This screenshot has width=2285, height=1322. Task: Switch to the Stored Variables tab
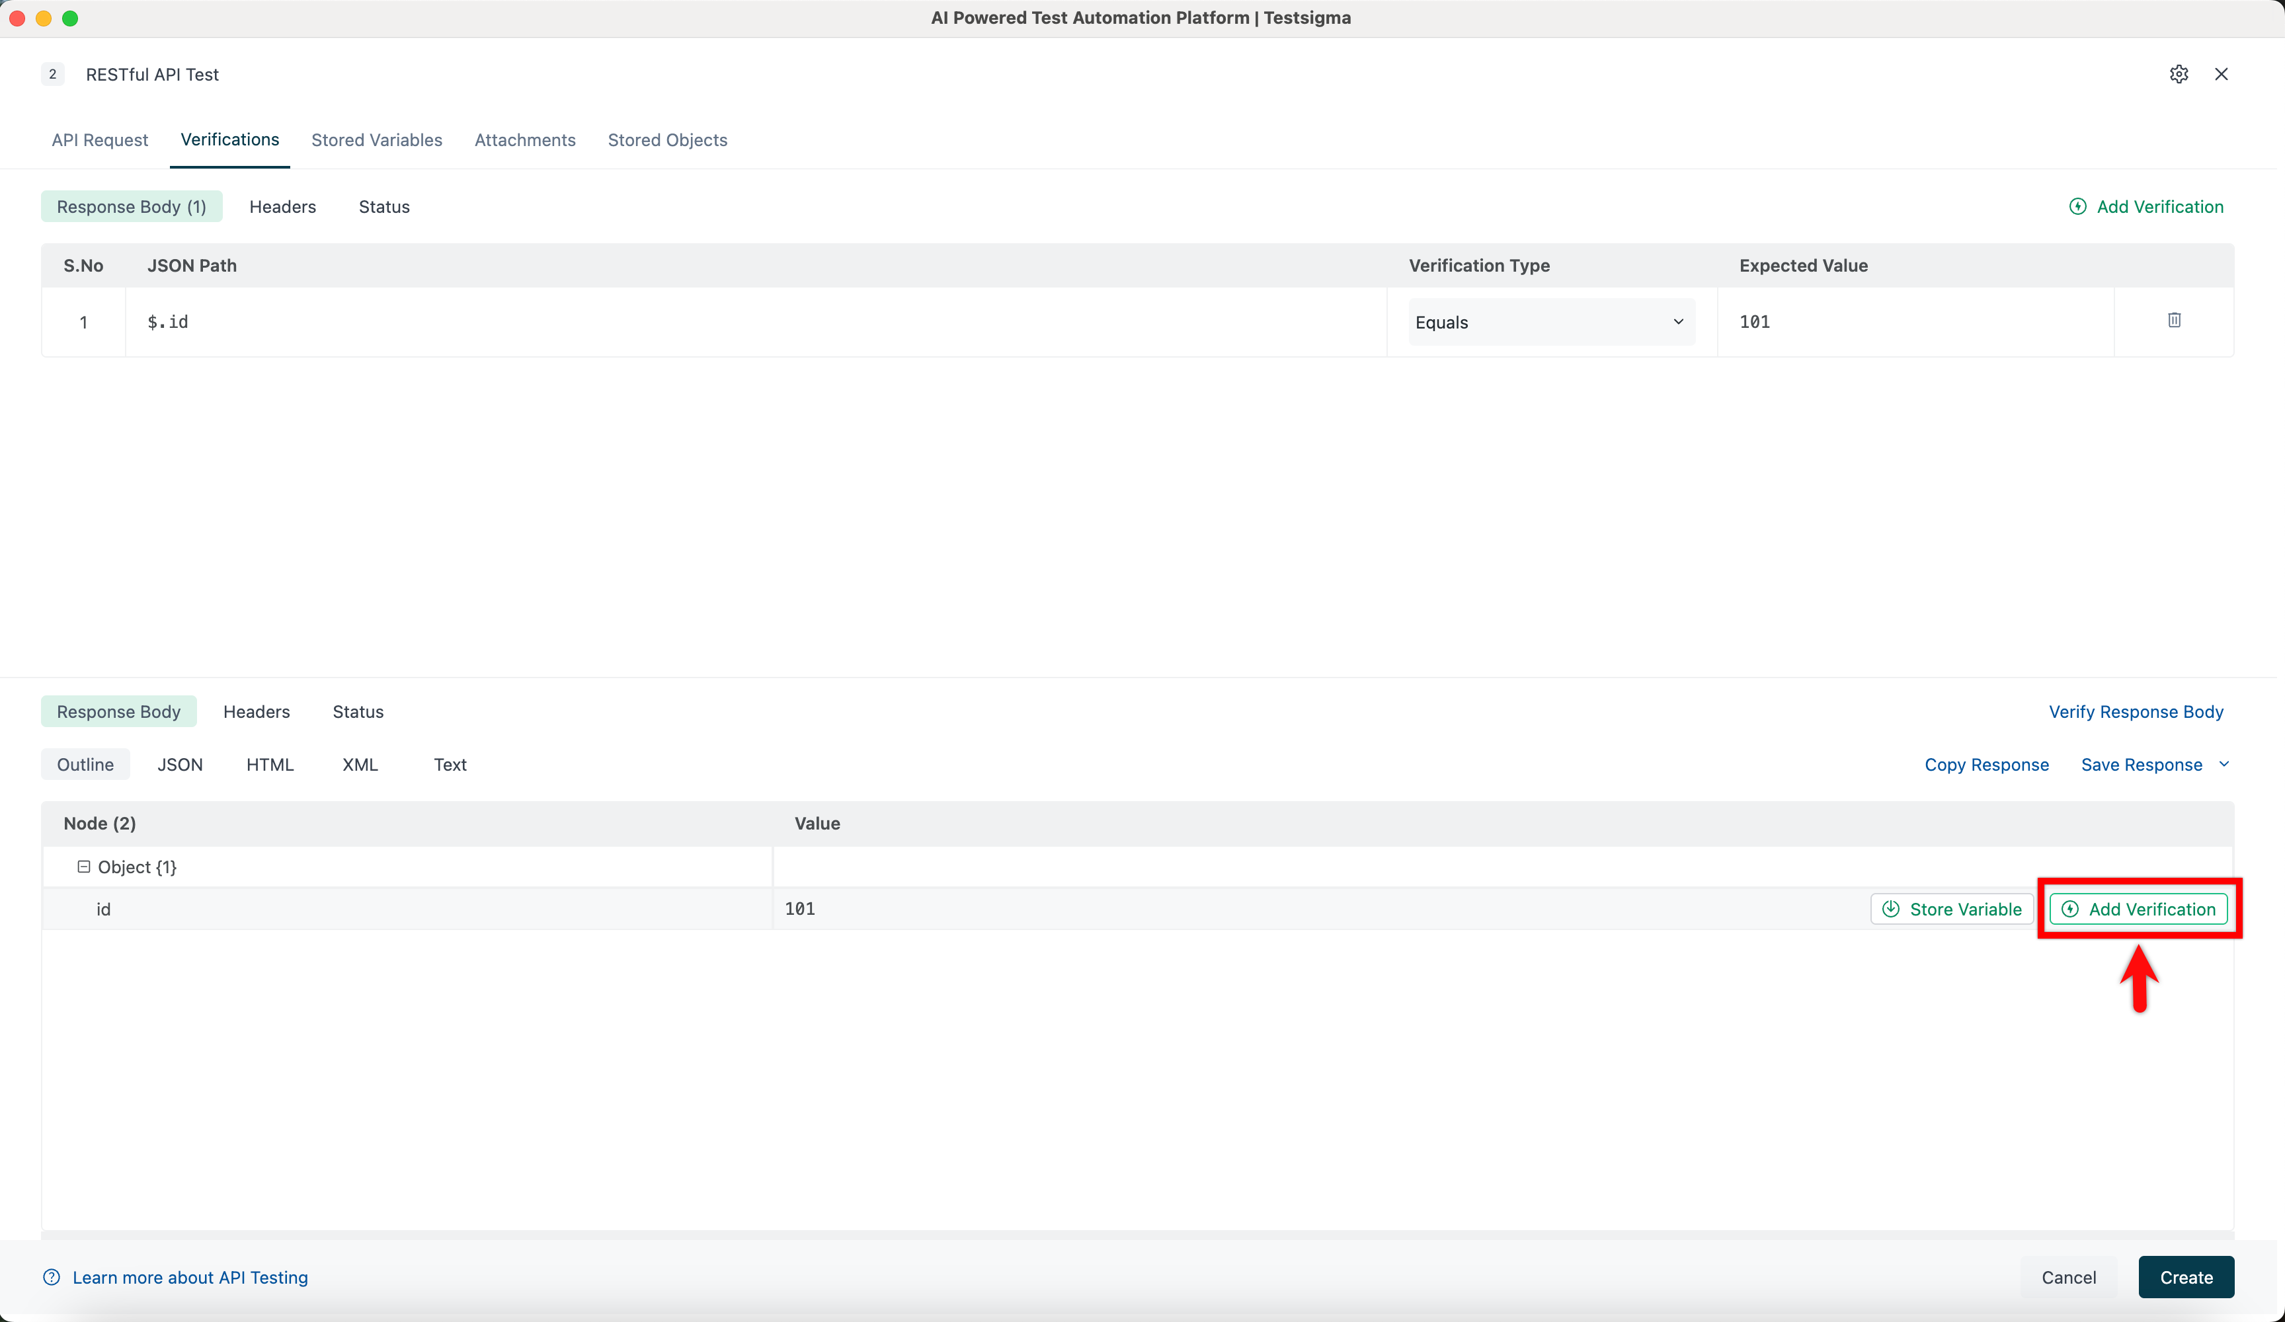pos(376,139)
